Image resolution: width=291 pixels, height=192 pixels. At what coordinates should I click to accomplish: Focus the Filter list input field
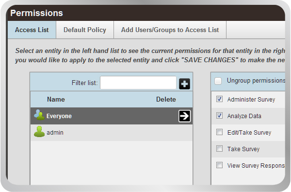point(138,83)
